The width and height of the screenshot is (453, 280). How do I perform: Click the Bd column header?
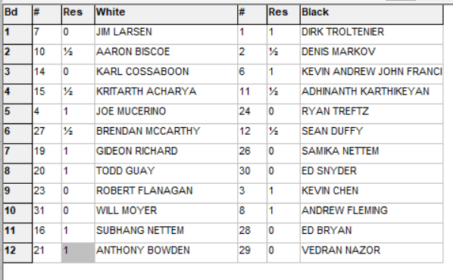click(17, 14)
